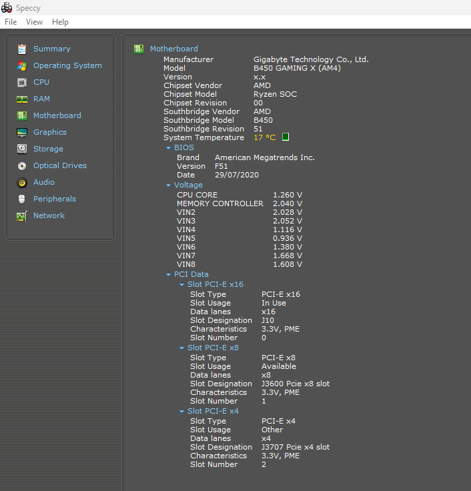471x491 pixels.
Task: Click the Southbridge Model B450 value
Action: 263,120
